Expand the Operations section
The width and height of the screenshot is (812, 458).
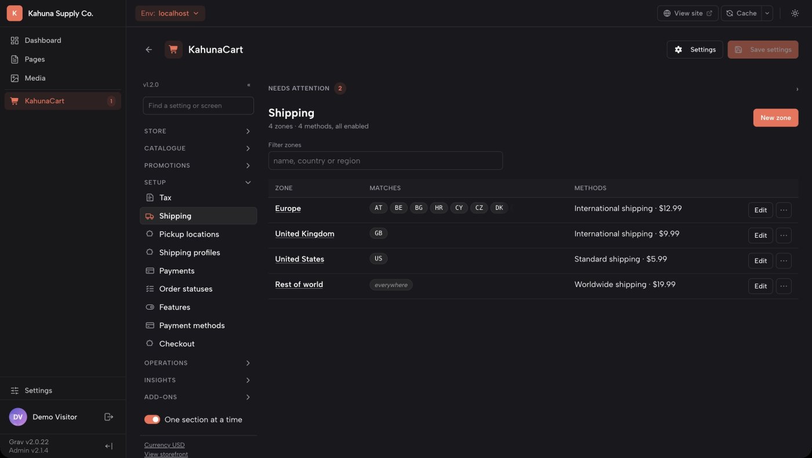(x=198, y=363)
